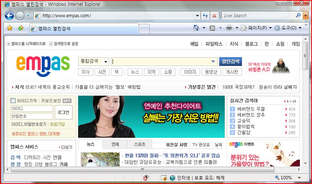Click the vertical scrollbar thumb

305,56
